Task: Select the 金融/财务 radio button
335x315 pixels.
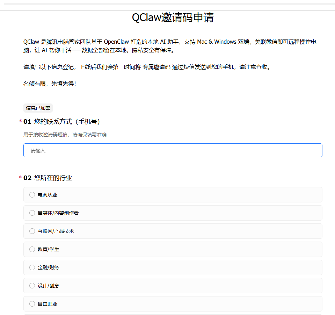Action: (32, 267)
